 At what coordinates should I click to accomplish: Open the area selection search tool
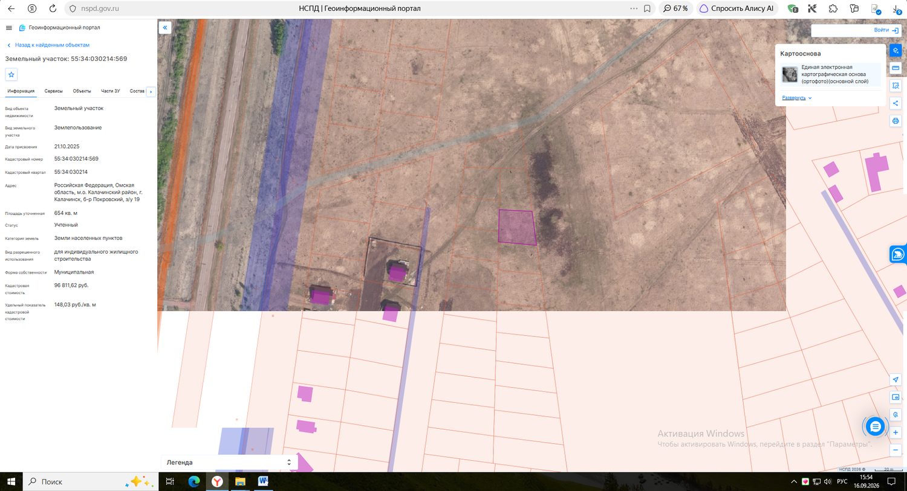pos(896,86)
